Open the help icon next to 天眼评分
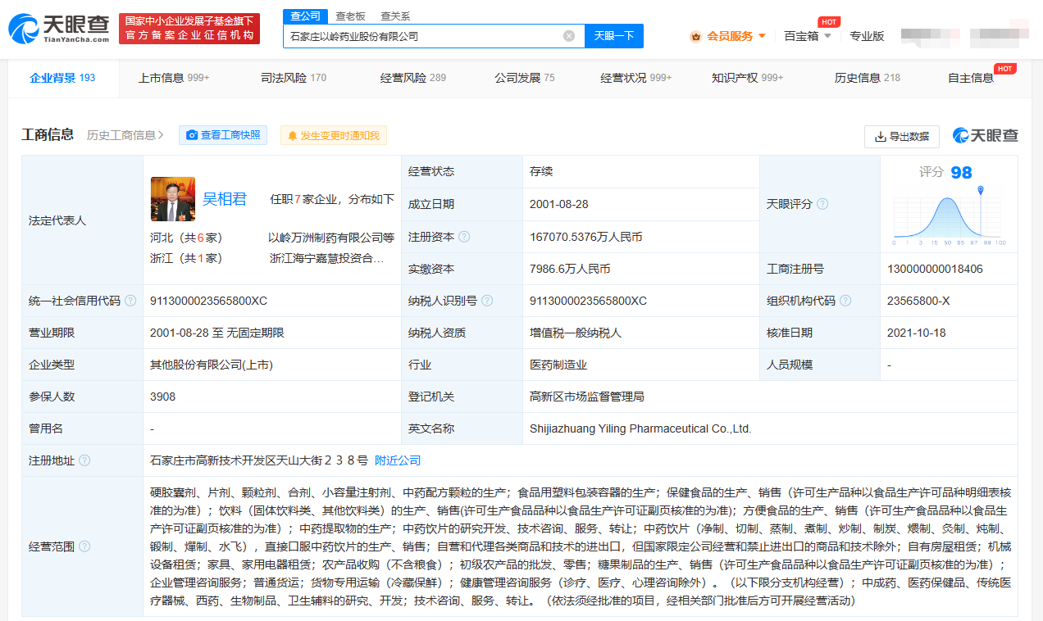 pyautogui.click(x=822, y=204)
